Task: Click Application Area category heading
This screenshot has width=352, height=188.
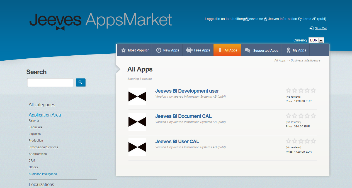Action: coord(45,115)
